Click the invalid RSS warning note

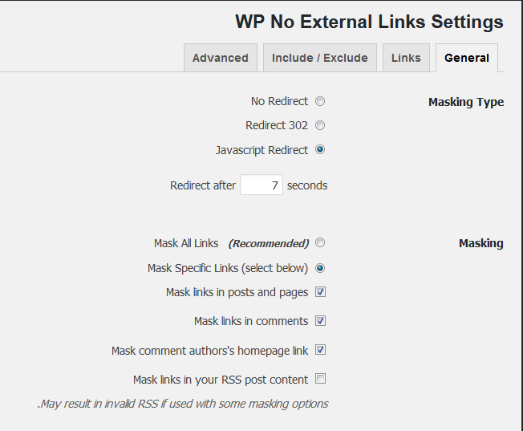(183, 404)
